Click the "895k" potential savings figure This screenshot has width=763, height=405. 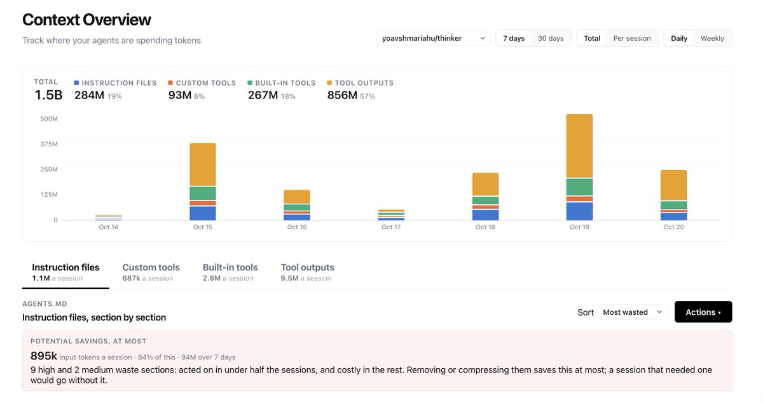[43, 356]
